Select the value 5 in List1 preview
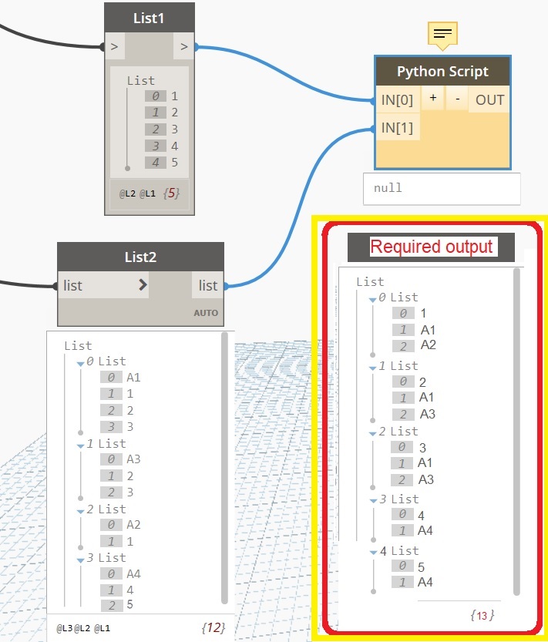The width and height of the screenshot is (548, 642). pos(175,162)
